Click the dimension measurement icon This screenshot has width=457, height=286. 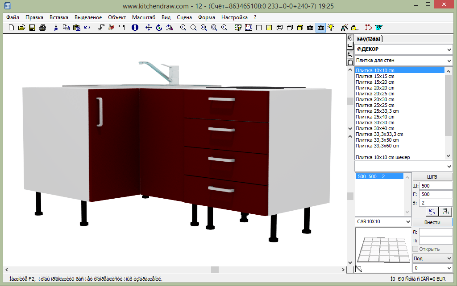(121, 28)
